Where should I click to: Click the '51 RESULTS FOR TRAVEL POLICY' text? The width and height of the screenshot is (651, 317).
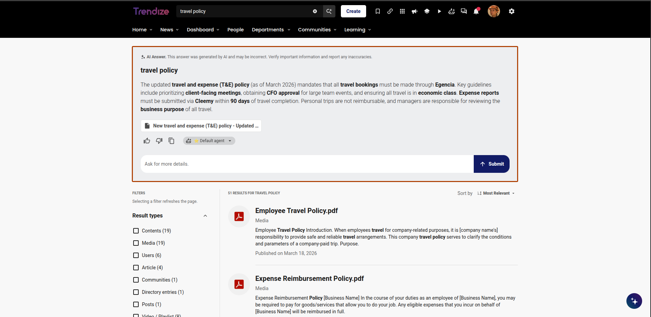coord(254,193)
